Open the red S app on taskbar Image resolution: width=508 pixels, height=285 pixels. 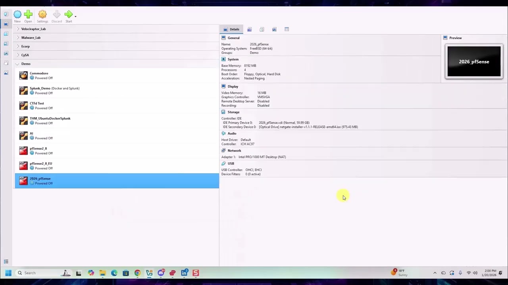click(196, 273)
